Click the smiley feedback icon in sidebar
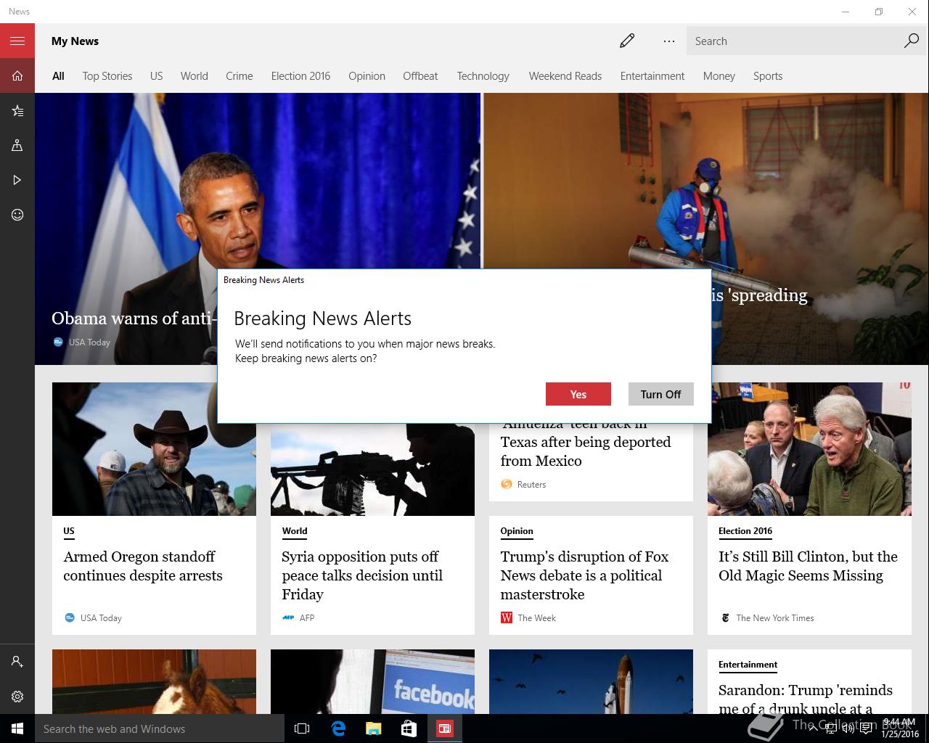 pos(17,215)
